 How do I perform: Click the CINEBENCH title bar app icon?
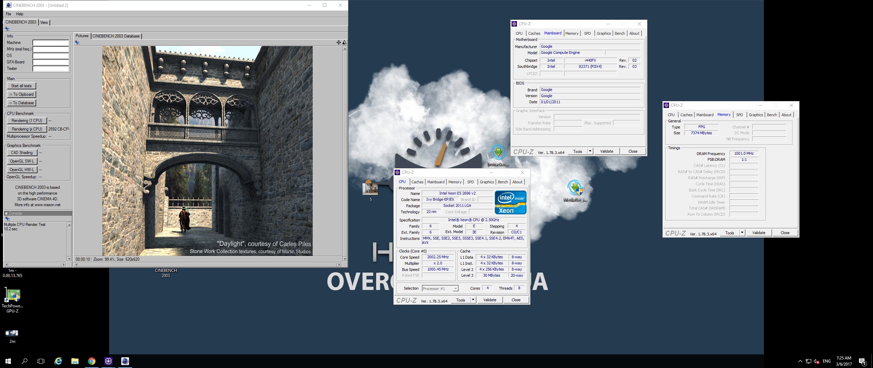pyautogui.click(x=9, y=5)
